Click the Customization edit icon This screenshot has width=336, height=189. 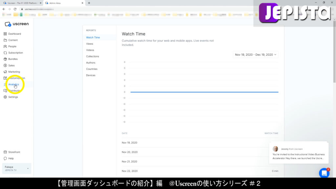click(5, 78)
